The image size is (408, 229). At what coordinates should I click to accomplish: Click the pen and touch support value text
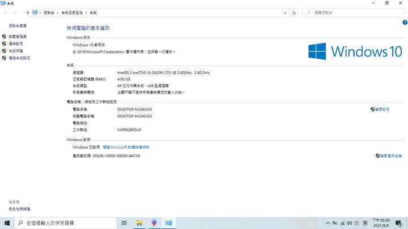151,92
